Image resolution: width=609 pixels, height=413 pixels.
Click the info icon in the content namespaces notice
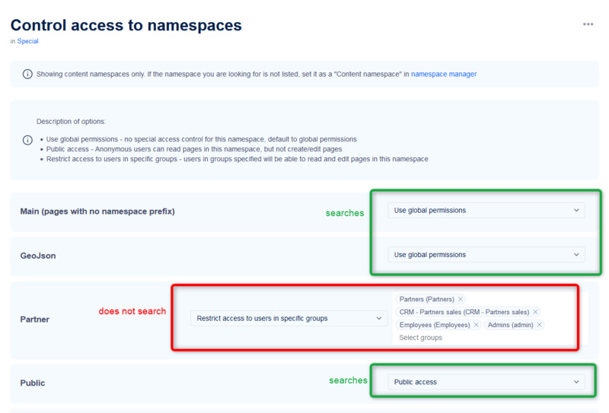tap(27, 75)
